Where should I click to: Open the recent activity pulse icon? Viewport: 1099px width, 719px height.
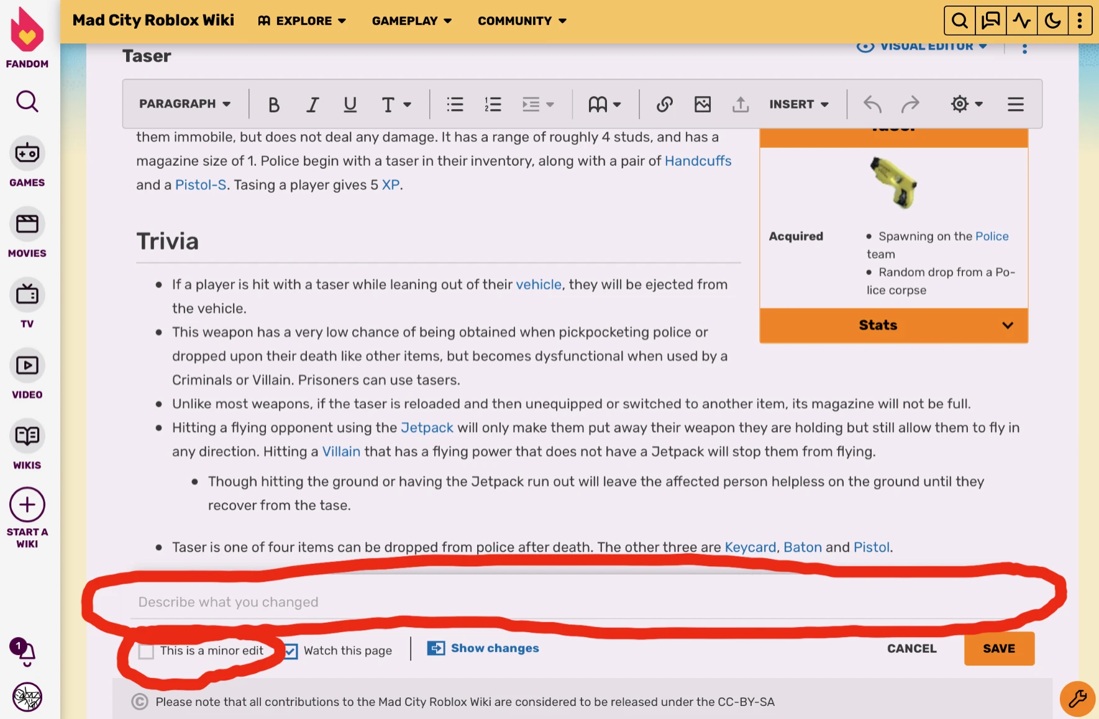coord(1021,21)
